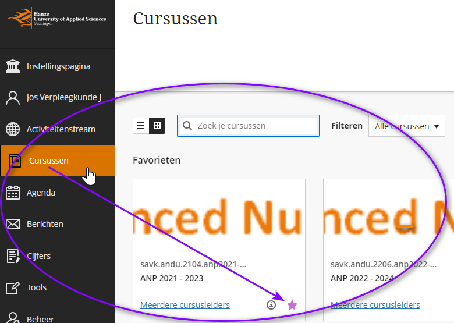Open the Agenda calendar icon
The height and width of the screenshot is (323, 454).
[13, 193]
